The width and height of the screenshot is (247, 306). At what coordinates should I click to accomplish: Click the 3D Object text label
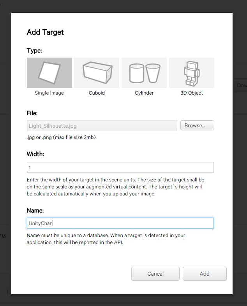tap(192, 93)
